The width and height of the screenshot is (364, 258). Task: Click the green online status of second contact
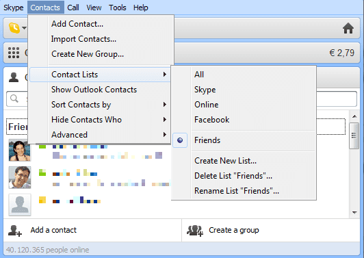[x=42, y=172]
